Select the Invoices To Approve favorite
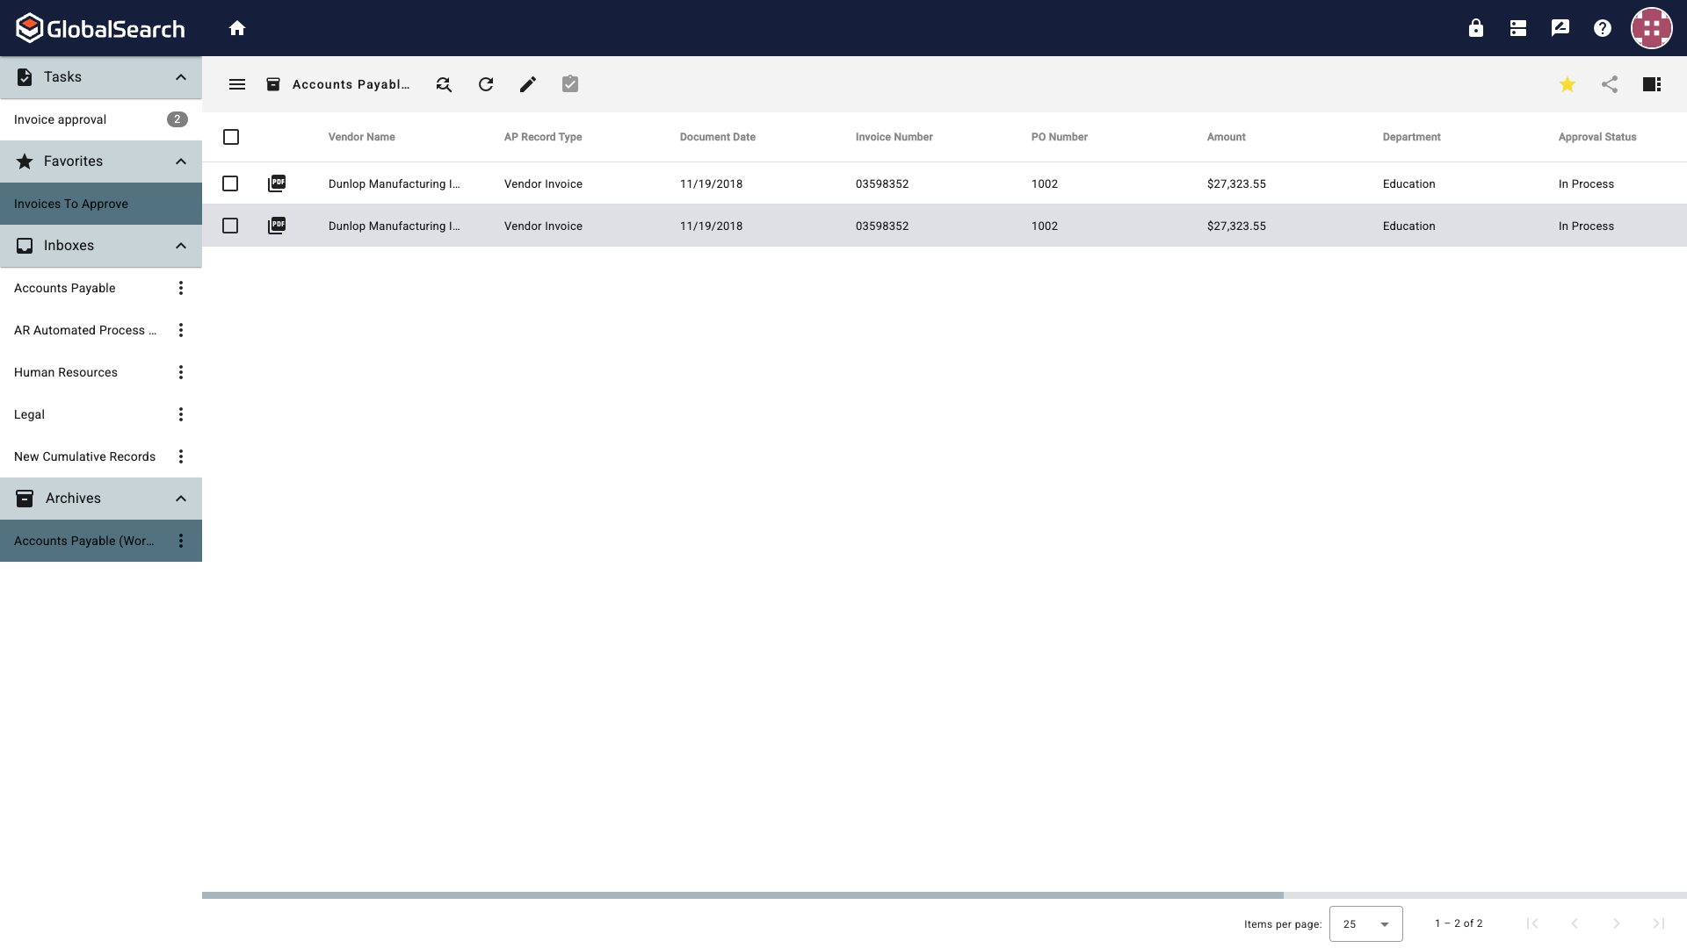1687x948 pixels. 71,203
